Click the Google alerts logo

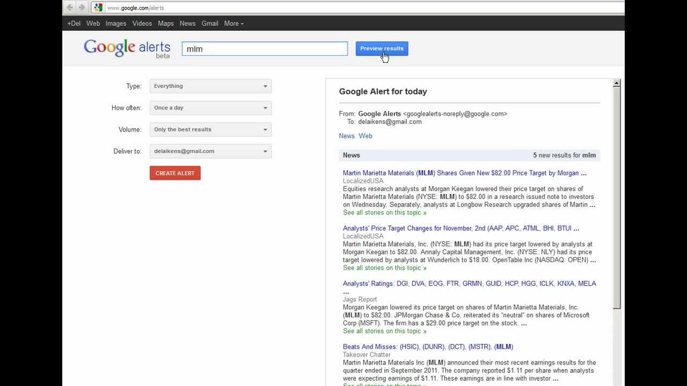(x=127, y=48)
